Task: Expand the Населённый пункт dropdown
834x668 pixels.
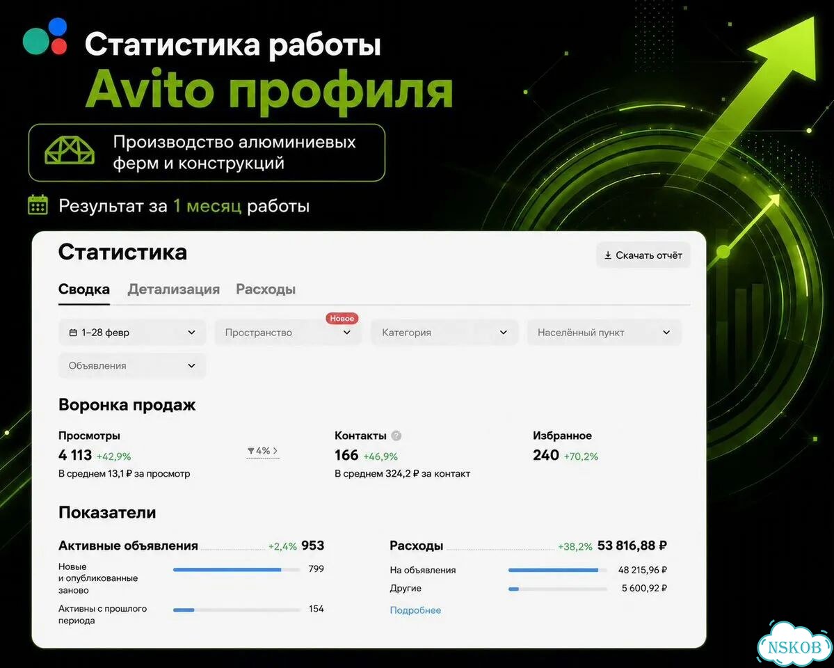Action: pos(604,333)
